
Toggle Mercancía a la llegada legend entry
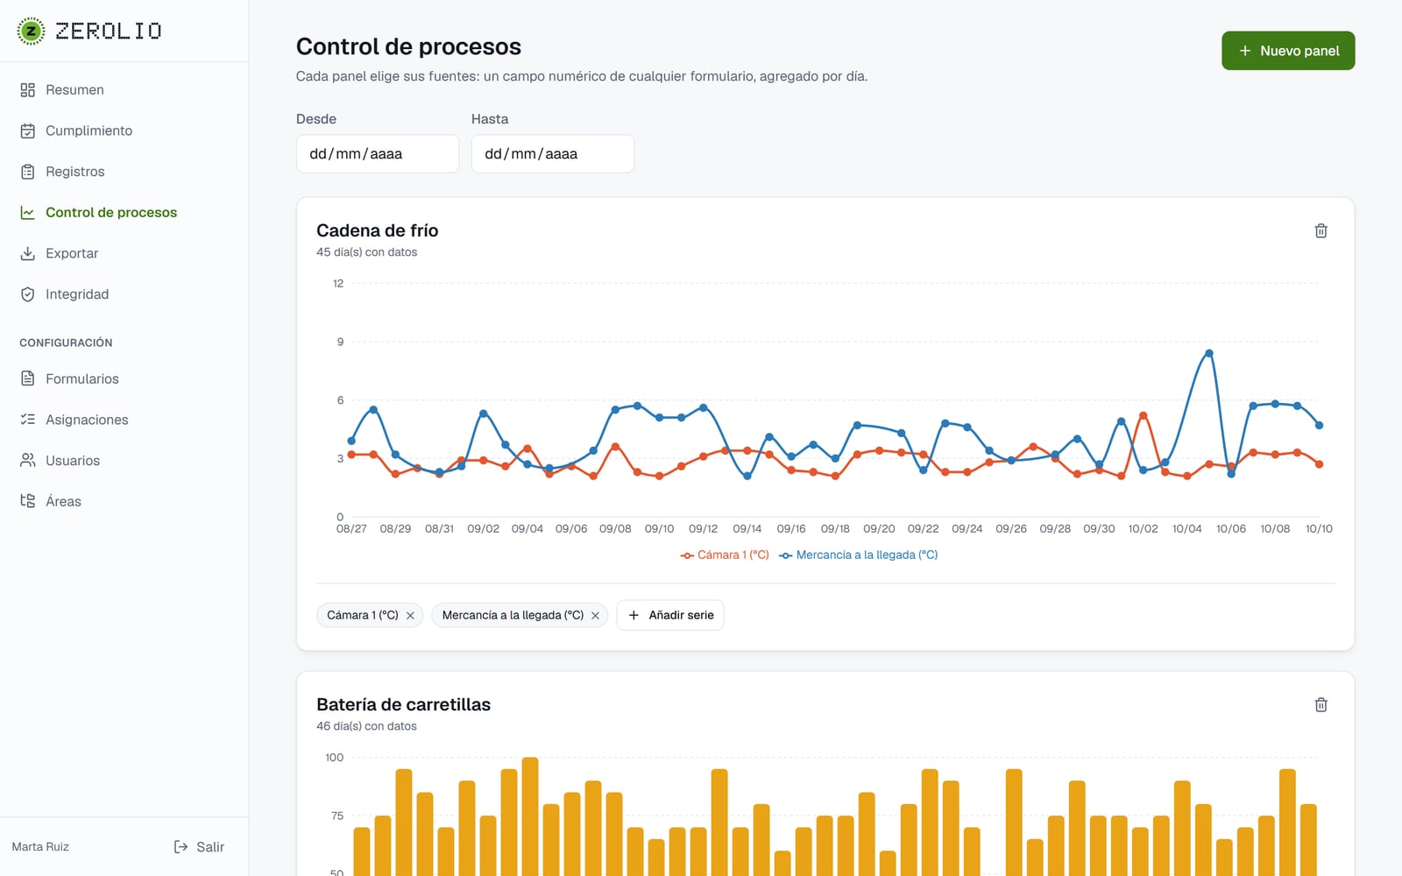pyautogui.click(x=859, y=555)
